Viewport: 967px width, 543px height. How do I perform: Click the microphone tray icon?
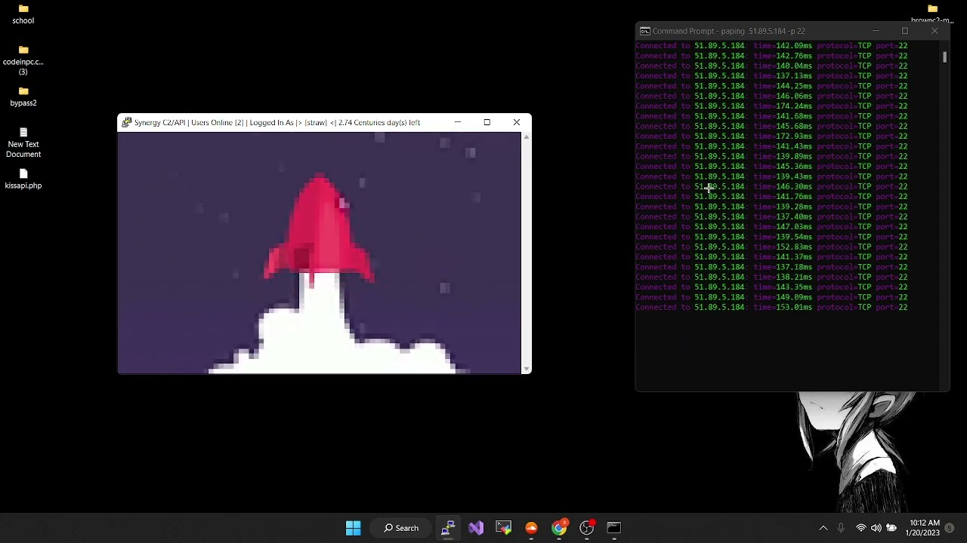tap(841, 528)
